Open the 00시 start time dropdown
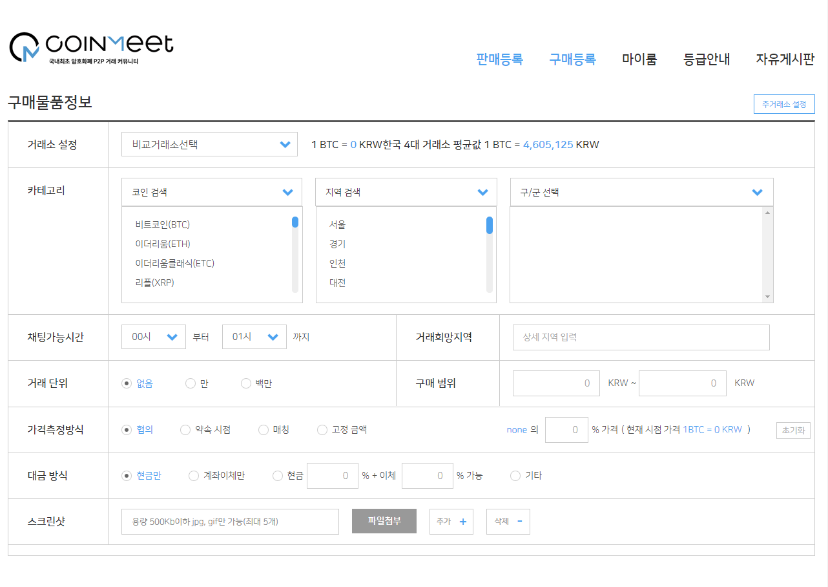 click(154, 337)
